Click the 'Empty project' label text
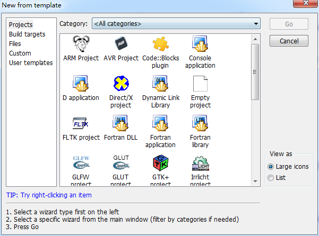 (201, 102)
